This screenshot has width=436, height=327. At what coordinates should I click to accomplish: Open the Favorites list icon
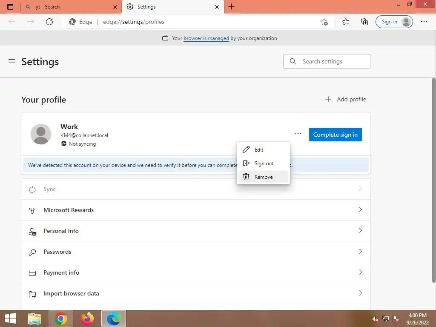click(x=346, y=22)
